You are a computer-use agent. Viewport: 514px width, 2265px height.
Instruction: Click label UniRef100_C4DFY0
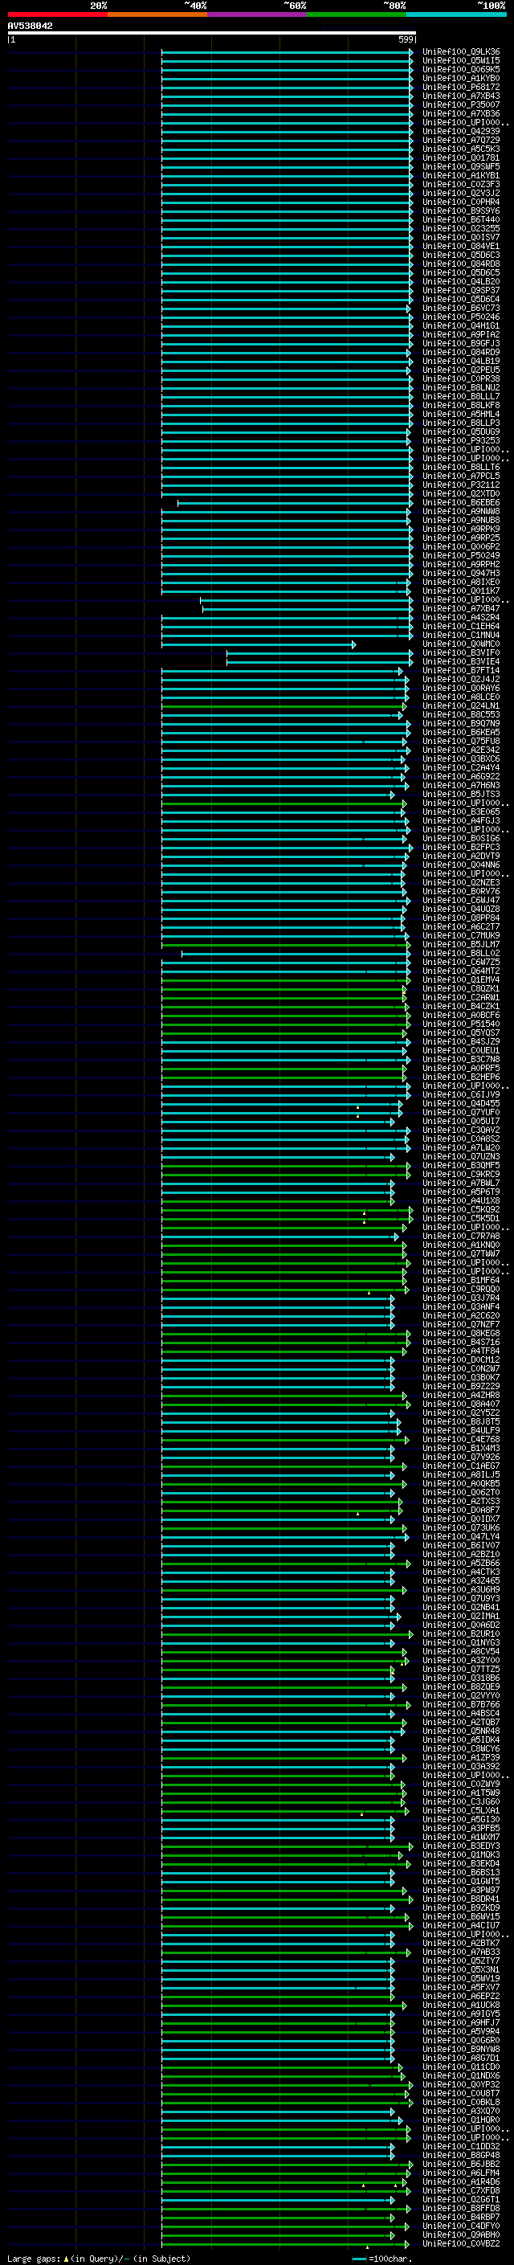(461, 2226)
